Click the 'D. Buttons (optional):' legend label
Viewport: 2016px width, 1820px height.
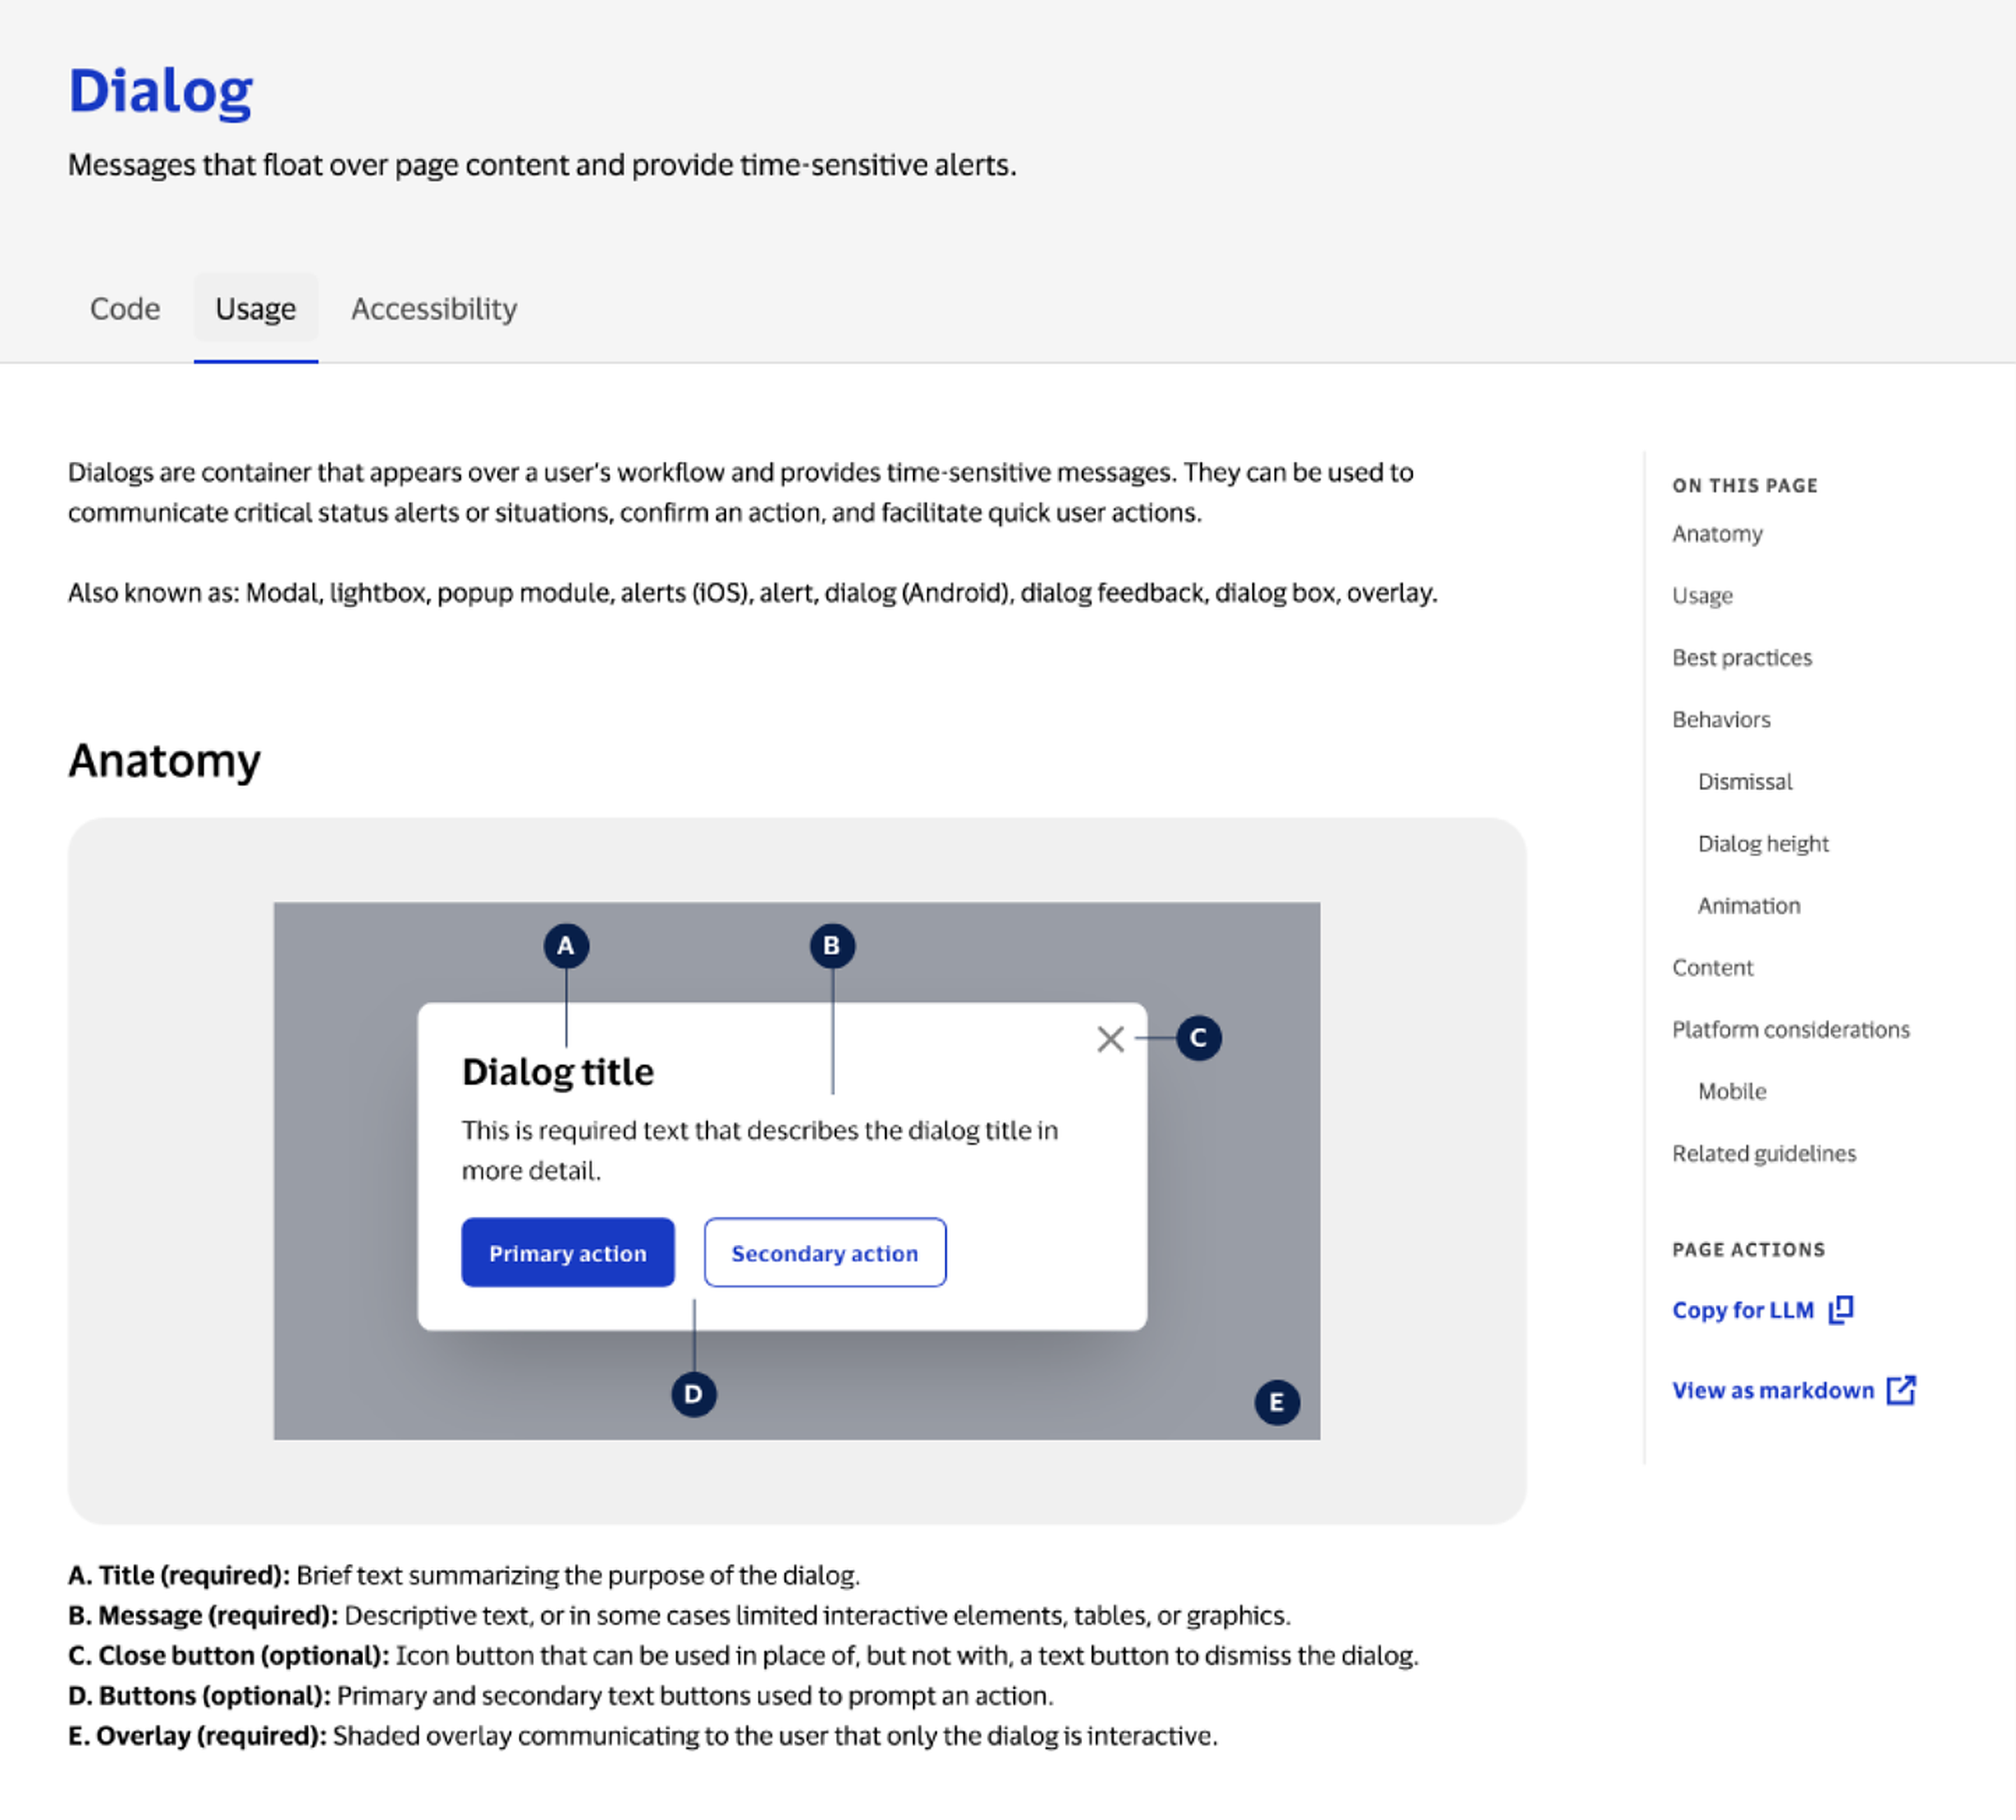(199, 1695)
